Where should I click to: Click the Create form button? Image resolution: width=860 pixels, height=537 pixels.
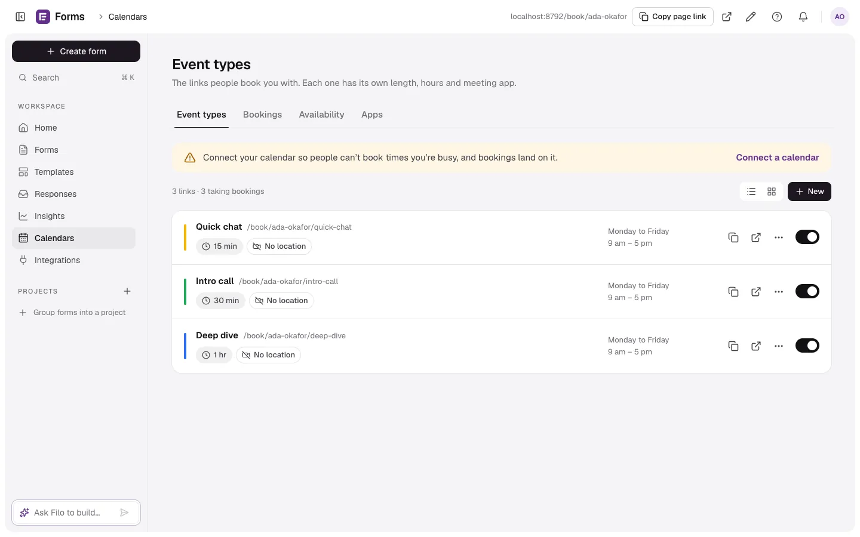[x=76, y=51]
